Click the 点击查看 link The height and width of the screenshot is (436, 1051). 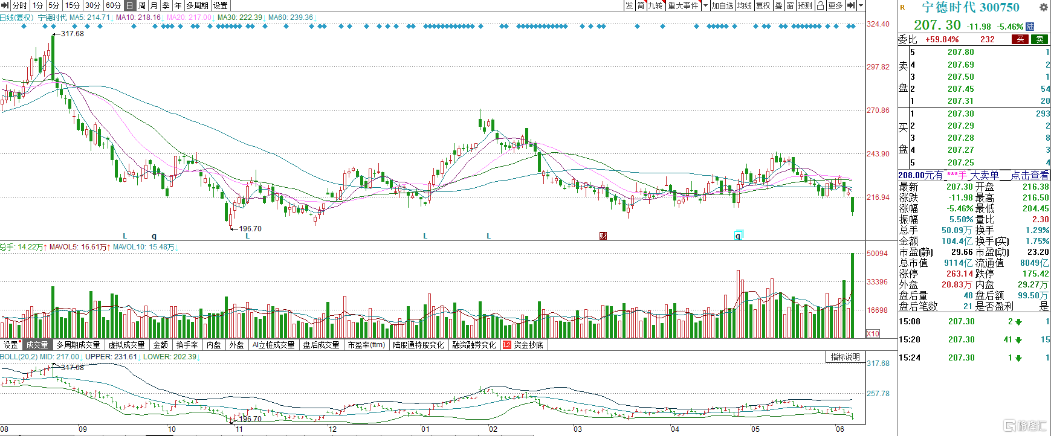1030,175
